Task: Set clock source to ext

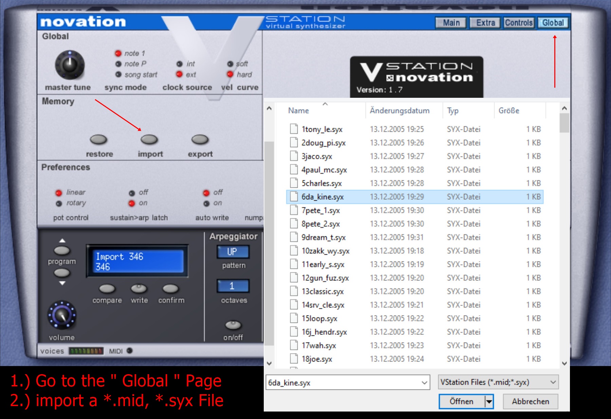Action: (x=180, y=74)
